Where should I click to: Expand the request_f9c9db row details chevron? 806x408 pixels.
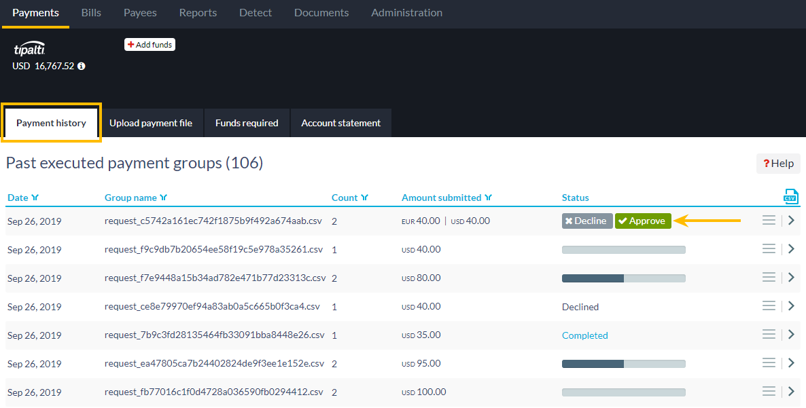coord(791,249)
